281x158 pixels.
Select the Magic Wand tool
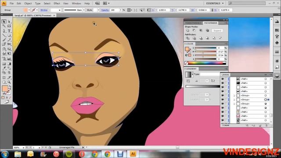(x=4, y=26)
